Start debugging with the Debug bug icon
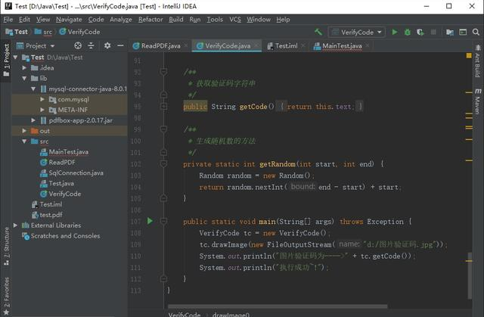 tap(407, 33)
